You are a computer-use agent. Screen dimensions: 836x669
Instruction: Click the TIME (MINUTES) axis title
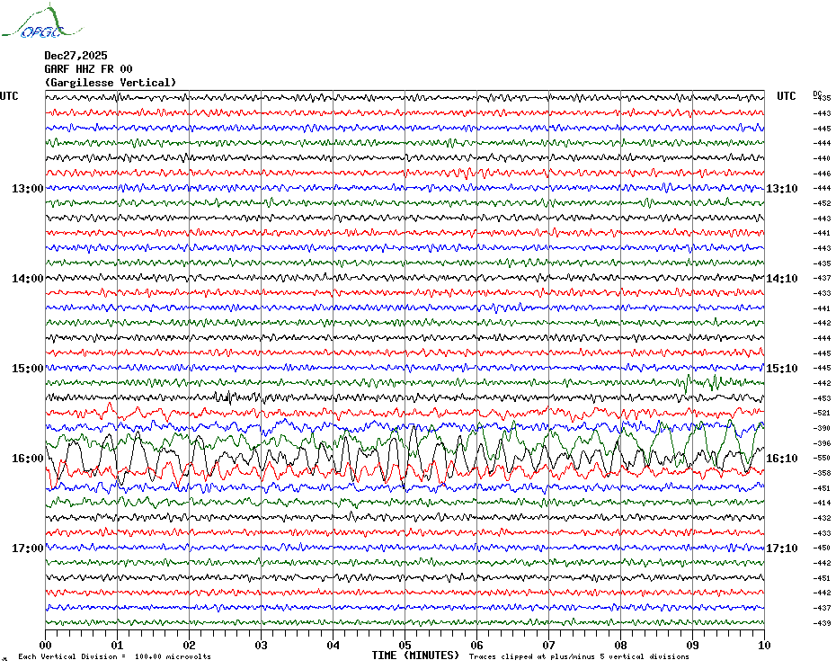click(x=415, y=656)
